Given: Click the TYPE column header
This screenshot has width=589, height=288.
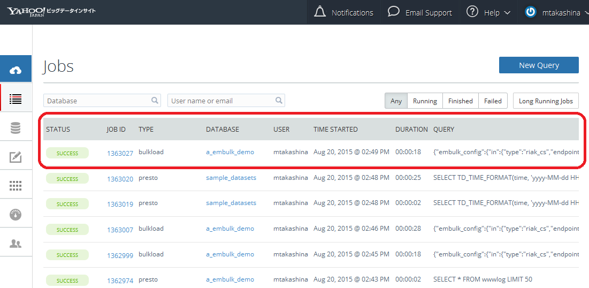Looking at the screenshot, I should [x=146, y=130].
